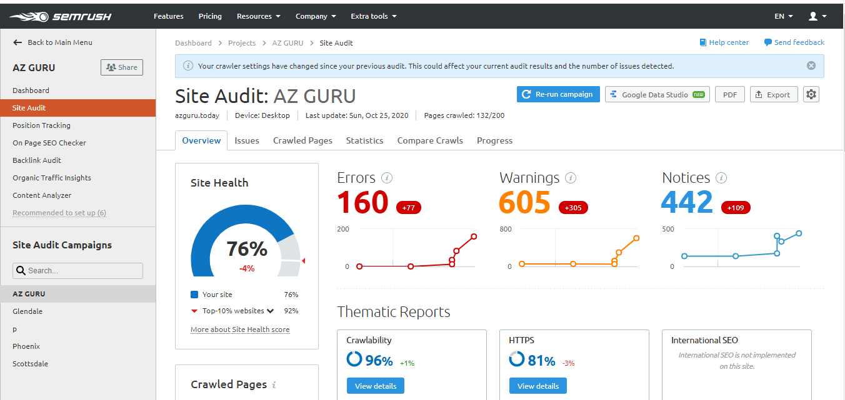Switch to the Compare Crawls tab
Viewport: 845px width, 400px height.
pyautogui.click(x=430, y=140)
